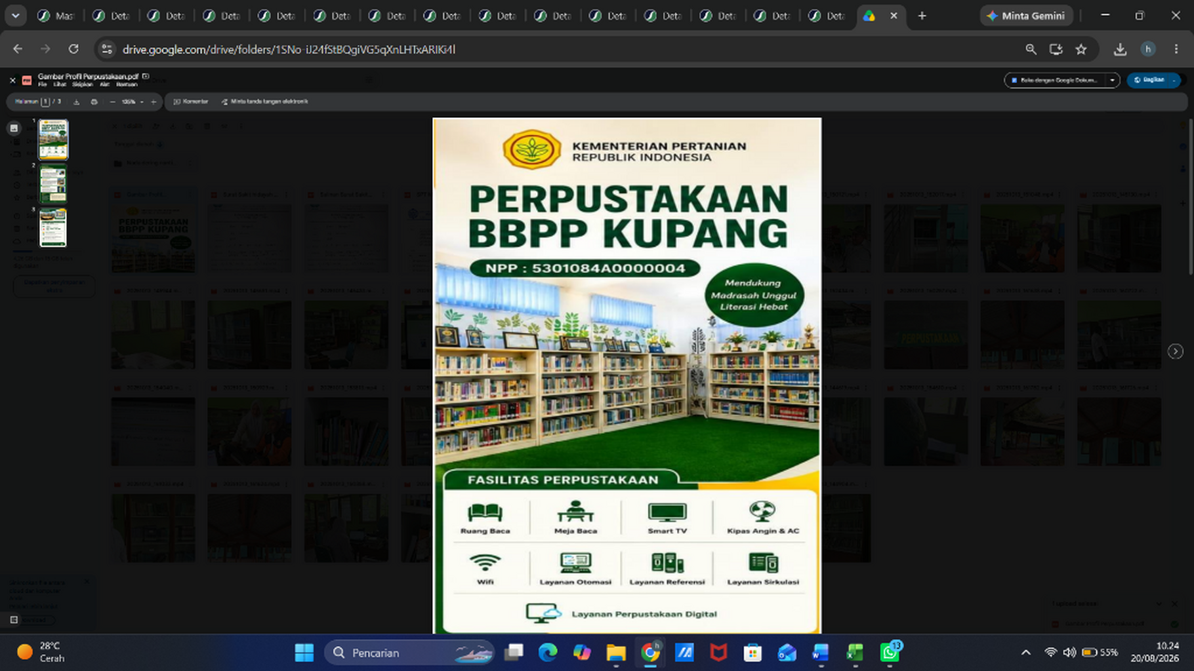Click the address bar URL
The image size is (1194, 671).
point(289,49)
